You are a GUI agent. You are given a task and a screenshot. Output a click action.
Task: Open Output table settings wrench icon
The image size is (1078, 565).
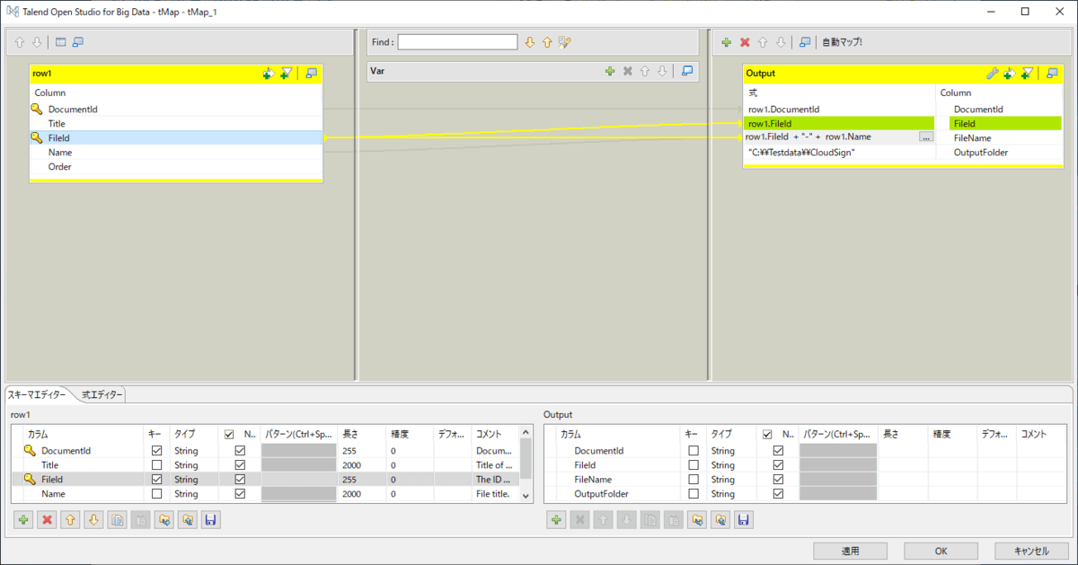tap(992, 74)
